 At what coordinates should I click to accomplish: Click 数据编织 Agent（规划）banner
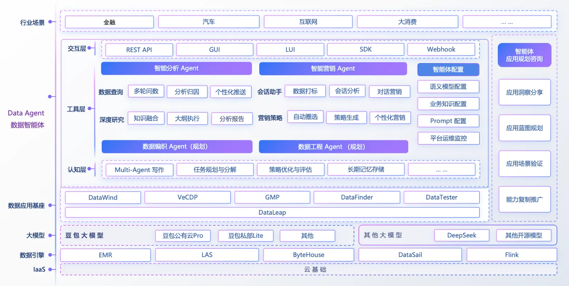177,146
